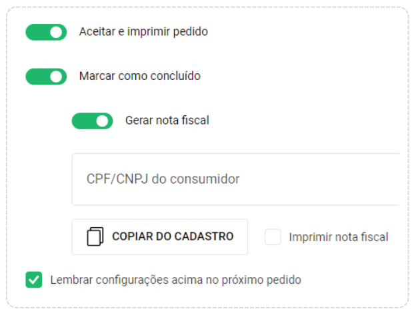Click the white knob of Marcar como concluído

tap(56, 77)
